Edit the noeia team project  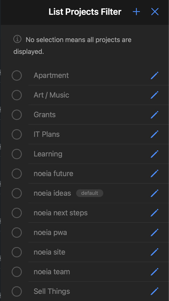155,272
